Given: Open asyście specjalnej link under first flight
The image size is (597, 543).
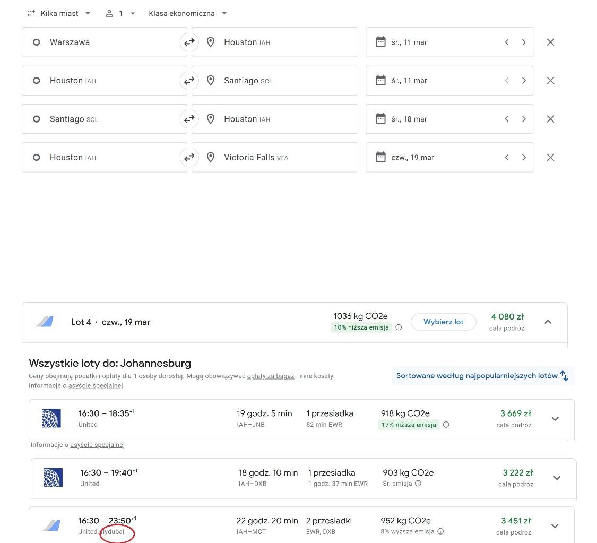Looking at the screenshot, I should [98, 445].
